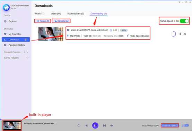Click the 'My Music' sidebar heading
This screenshot has width=192, height=131.
8,29
